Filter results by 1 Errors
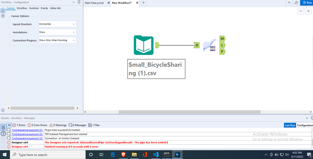The height and width of the screenshot is (159, 313). pos(19,125)
